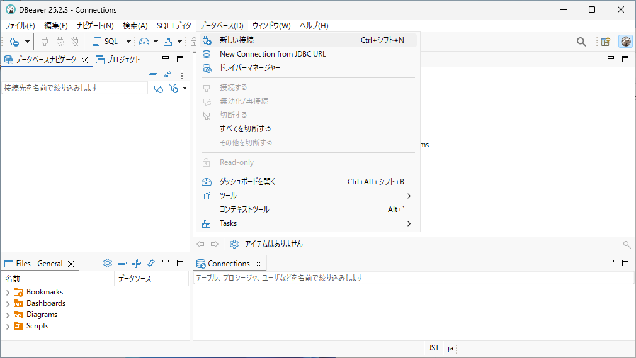The height and width of the screenshot is (358, 636).
Task: Open the ヘルプ(H) menu
Action: 314,26
